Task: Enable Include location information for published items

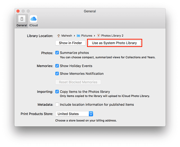Action: 57,105
